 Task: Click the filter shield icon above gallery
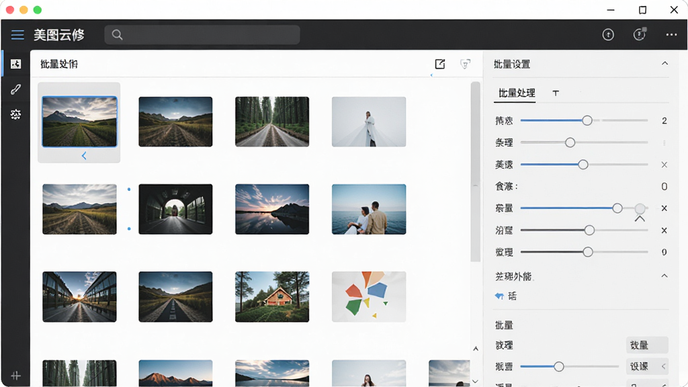click(465, 64)
